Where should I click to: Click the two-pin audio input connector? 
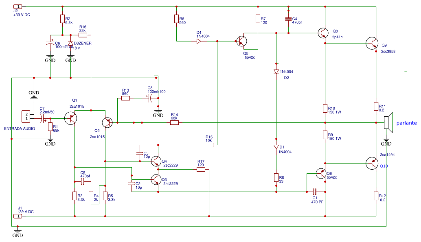point(26,116)
